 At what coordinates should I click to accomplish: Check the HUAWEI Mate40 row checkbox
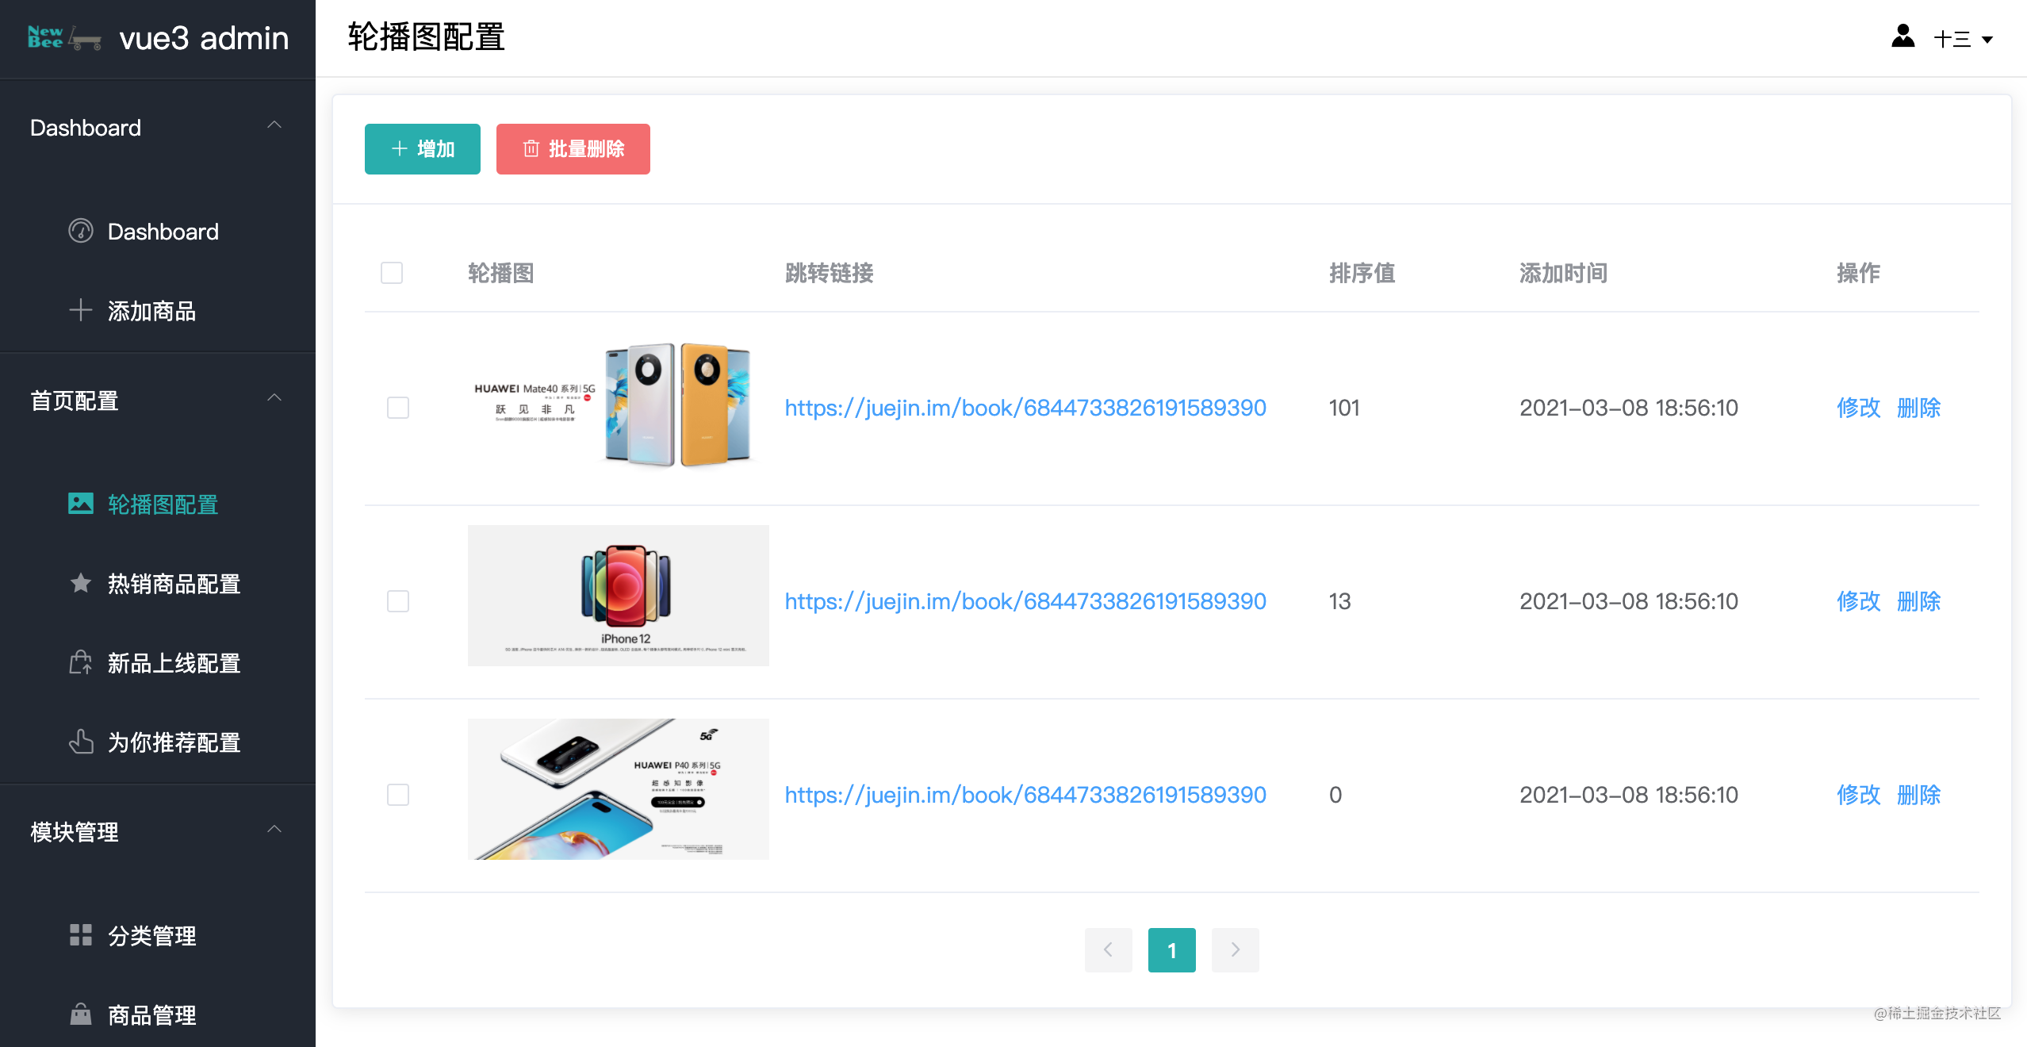coord(398,408)
